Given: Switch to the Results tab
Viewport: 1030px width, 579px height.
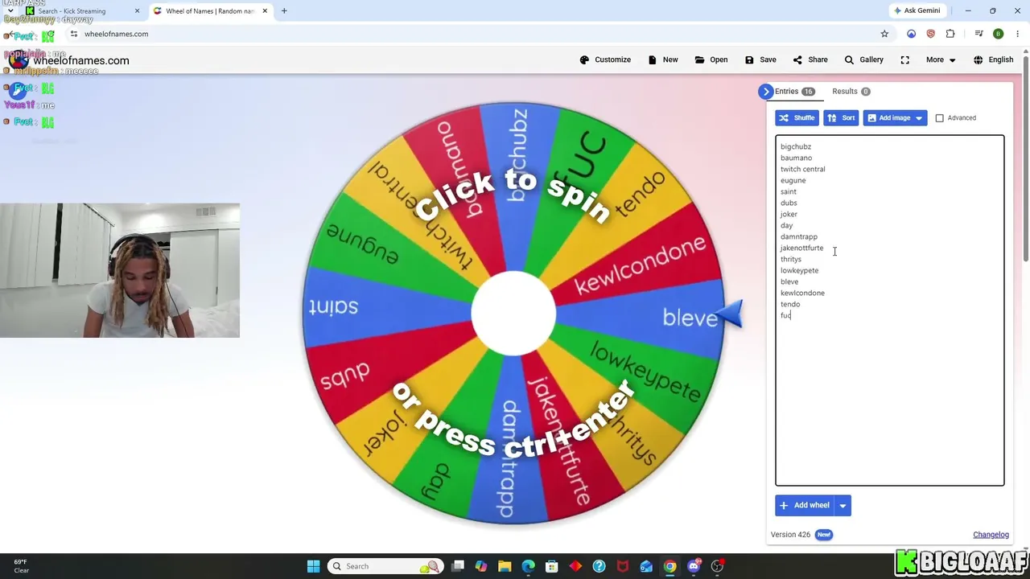Looking at the screenshot, I should (x=851, y=92).
